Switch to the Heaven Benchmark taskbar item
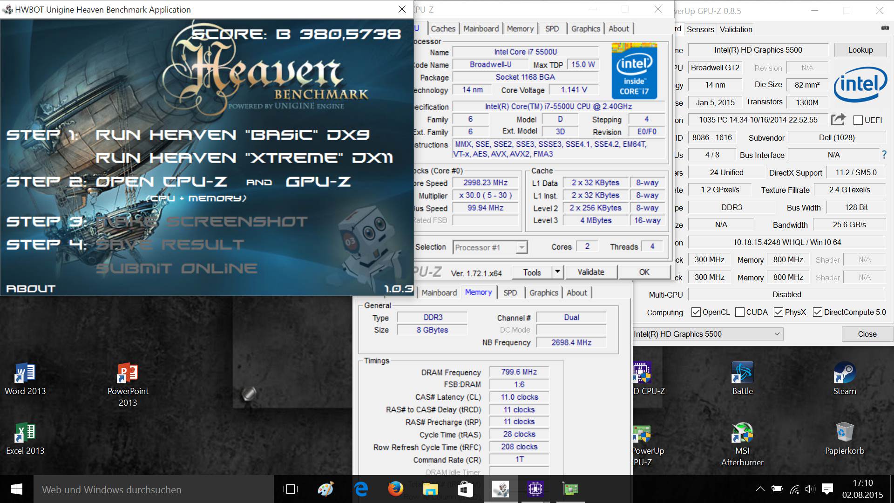This screenshot has height=503, width=894. click(501, 489)
